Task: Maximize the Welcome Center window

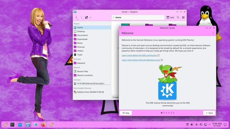Action: [210, 28]
